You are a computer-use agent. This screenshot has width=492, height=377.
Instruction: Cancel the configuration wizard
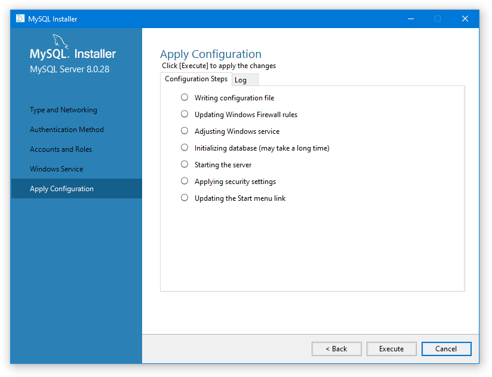pos(446,349)
